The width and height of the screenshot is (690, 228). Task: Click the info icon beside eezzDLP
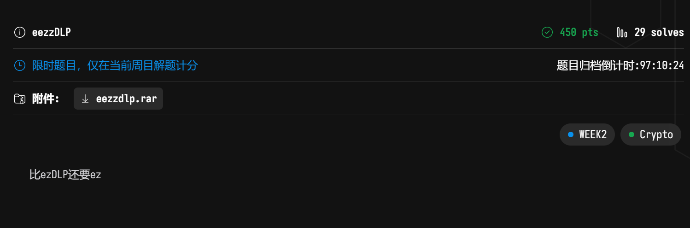pos(20,32)
